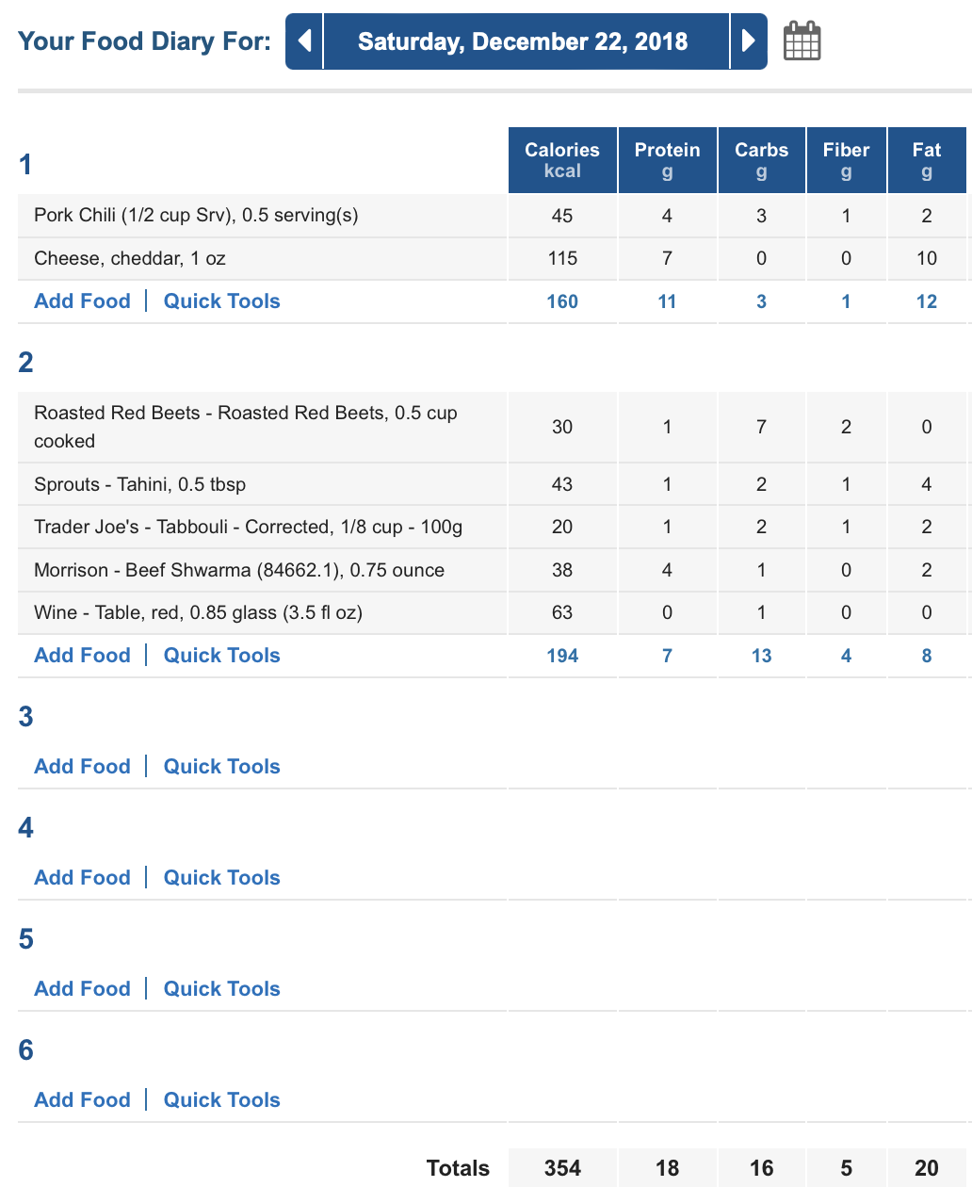Open the Sprouts - Tahini entry
Screen dimensions: 972x1187
[x=139, y=484]
